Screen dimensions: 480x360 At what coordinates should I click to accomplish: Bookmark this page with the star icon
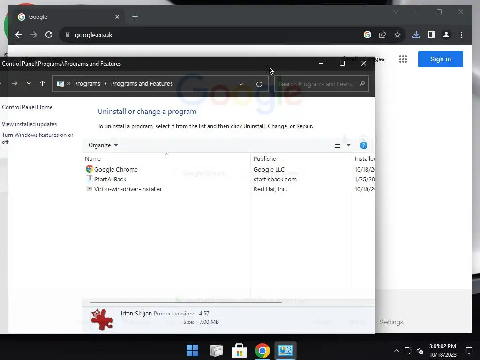tap(397, 35)
